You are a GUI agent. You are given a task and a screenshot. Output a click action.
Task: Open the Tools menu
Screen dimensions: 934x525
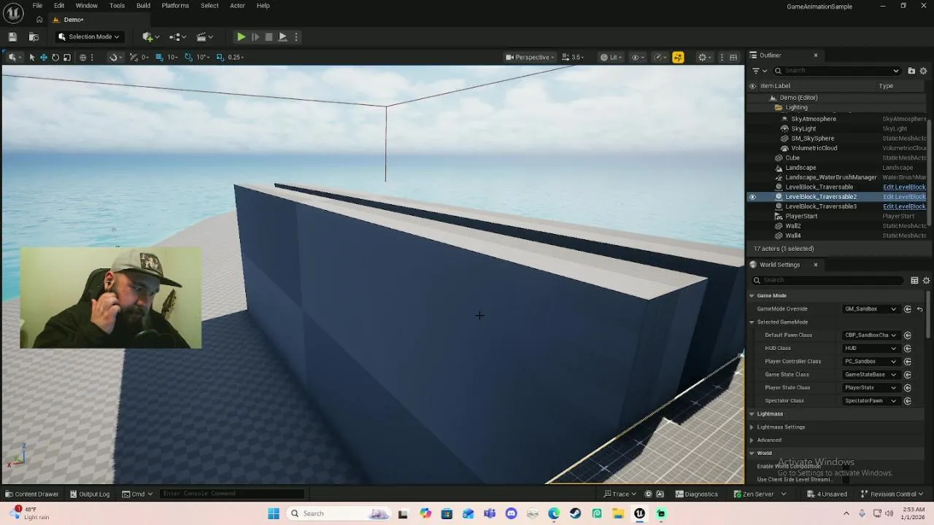117,6
